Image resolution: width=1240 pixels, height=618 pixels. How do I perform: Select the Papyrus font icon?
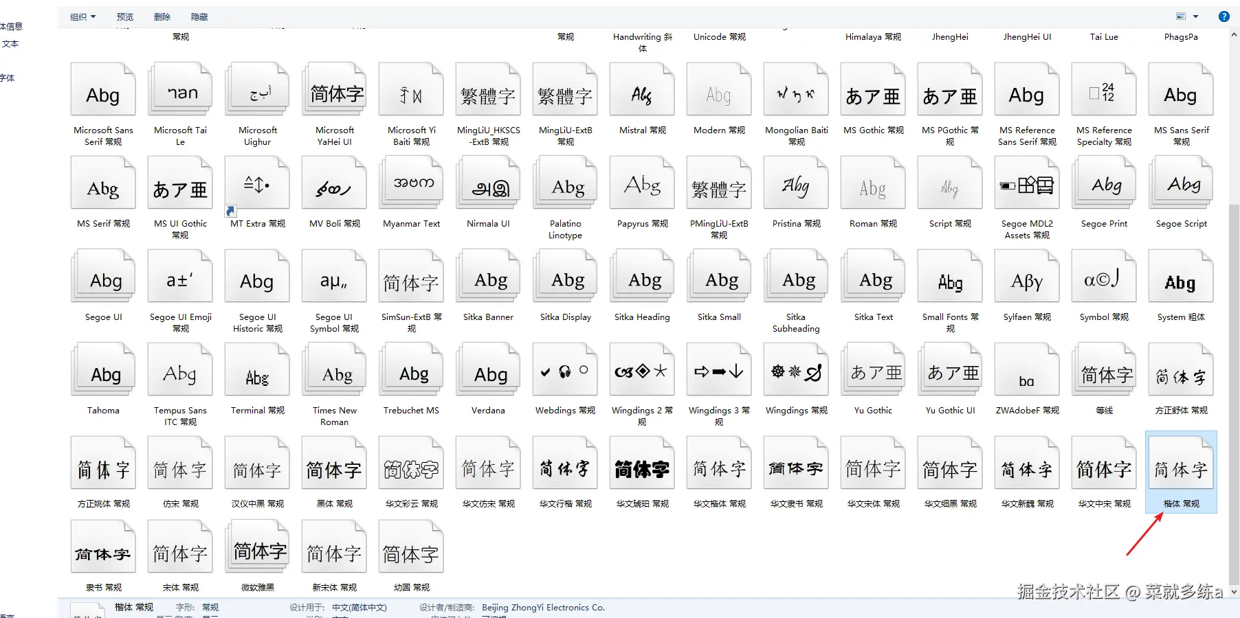642,183
